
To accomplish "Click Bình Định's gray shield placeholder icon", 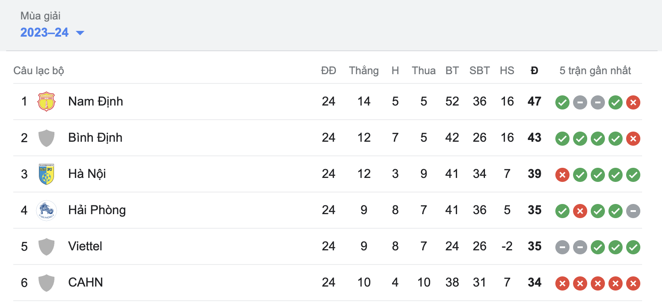I will point(46,138).
